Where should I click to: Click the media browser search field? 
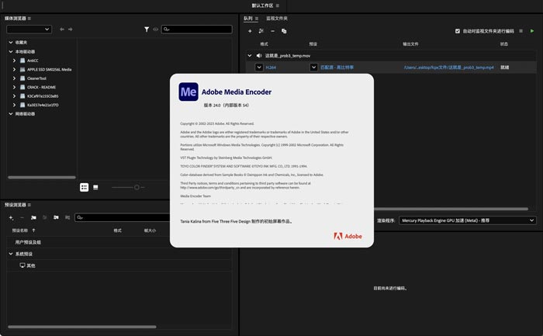point(197,29)
